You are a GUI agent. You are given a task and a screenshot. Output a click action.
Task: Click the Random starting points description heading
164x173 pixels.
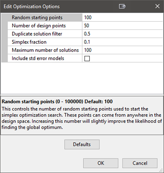tap(57, 101)
